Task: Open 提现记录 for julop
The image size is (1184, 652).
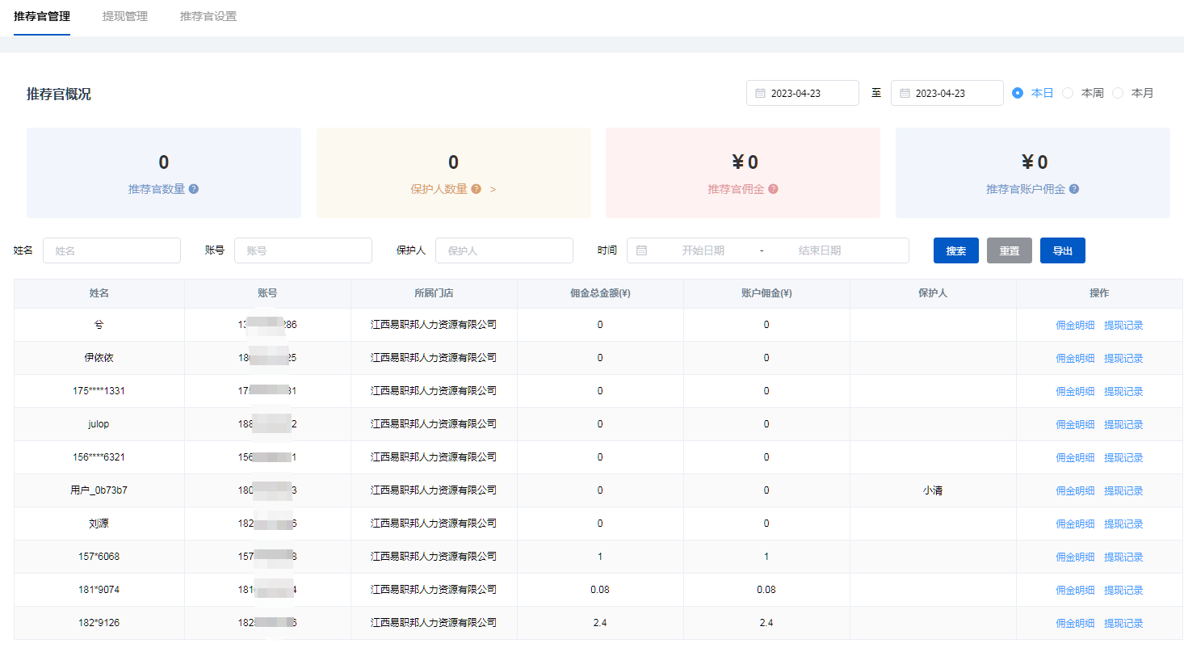Action: (x=1123, y=425)
